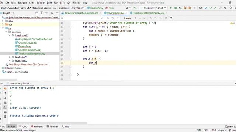The height and width of the screenshot is (132, 236).
Task: Show Git history clock icon
Action: 220,8
